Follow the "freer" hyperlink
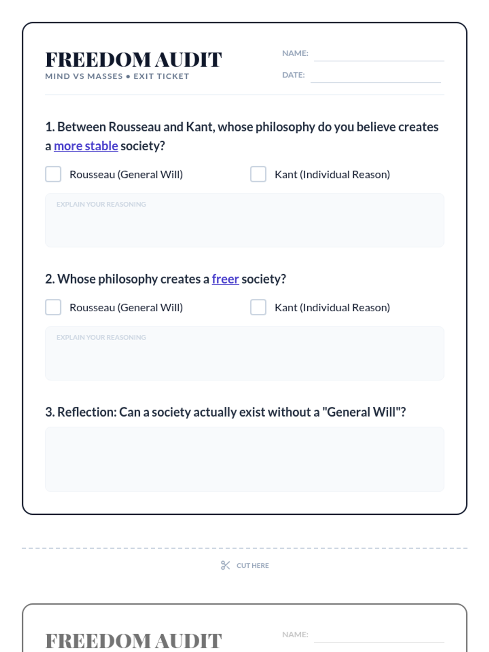The image size is (489, 652). point(225,279)
